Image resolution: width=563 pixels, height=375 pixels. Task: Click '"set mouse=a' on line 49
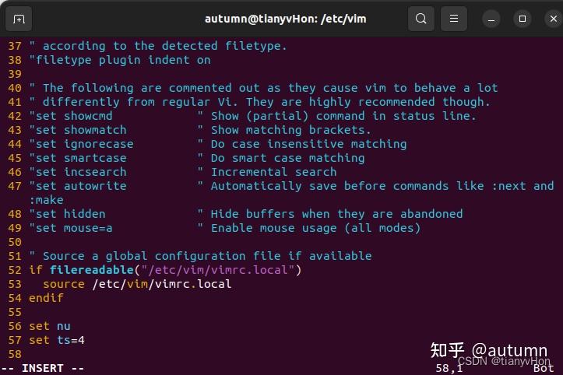point(71,228)
